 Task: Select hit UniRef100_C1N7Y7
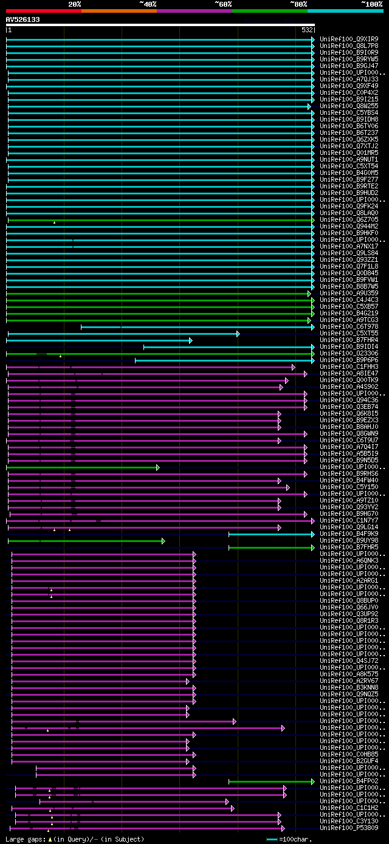[x=349, y=520]
